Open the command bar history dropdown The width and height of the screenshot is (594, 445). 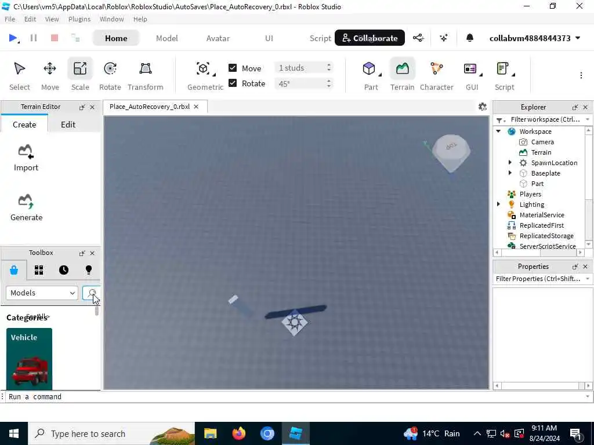coord(588,396)
